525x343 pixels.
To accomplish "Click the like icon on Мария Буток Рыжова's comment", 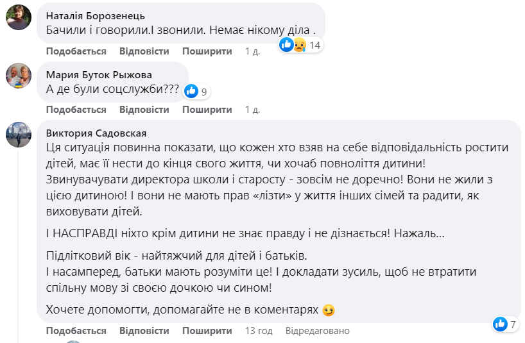I will click(191, 92).
